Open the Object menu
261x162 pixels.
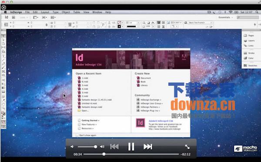[66, 12]
